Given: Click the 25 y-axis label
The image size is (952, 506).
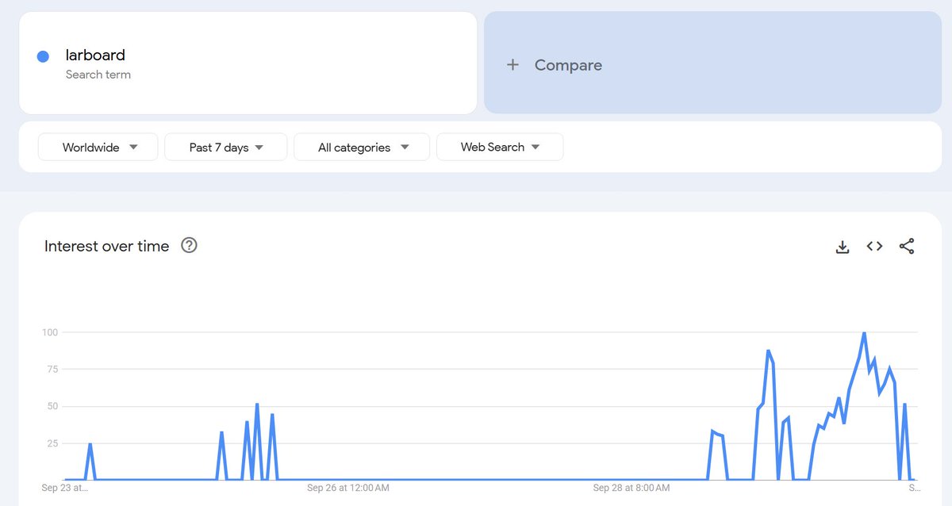Looking at the screenshot, I should coord(52,443).
